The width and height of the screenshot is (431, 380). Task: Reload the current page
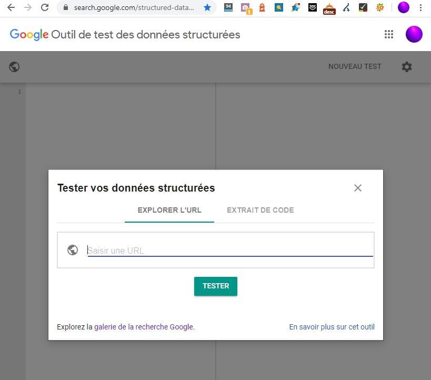pyautogui.click(x=45, y=8)
